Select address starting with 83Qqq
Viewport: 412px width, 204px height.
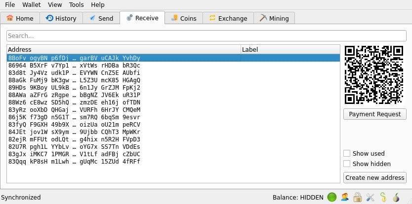(173, 161)
